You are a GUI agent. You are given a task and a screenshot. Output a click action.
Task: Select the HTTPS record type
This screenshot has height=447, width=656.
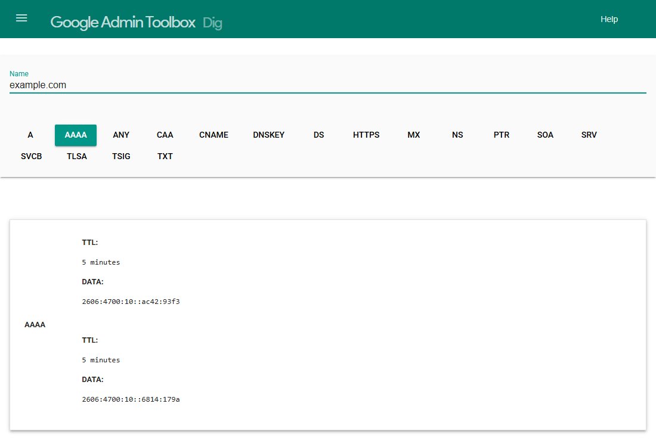tap(366, 135)
